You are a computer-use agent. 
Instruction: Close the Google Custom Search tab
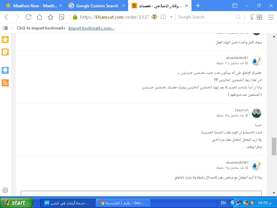[124, 6]
